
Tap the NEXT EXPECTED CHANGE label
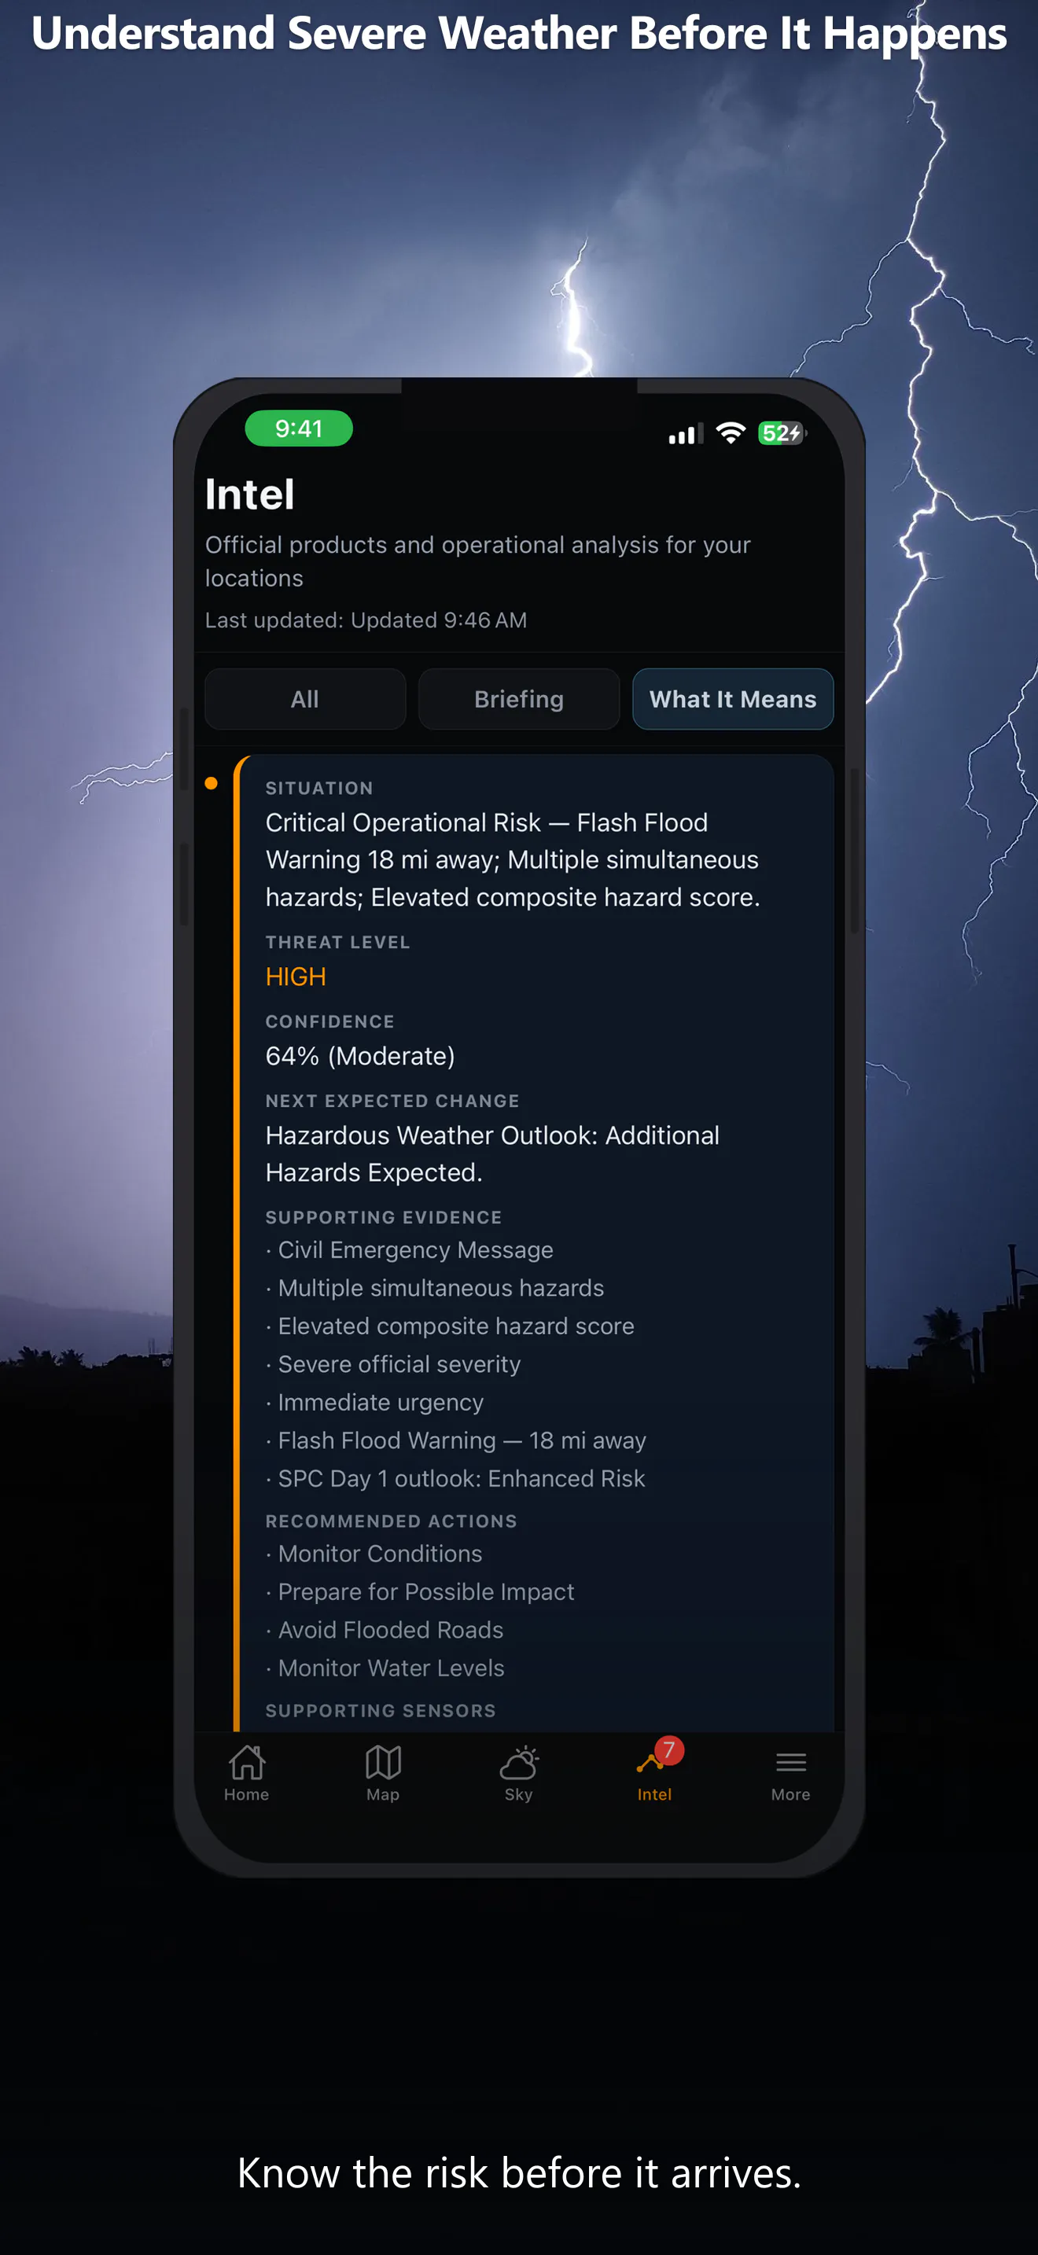click(392, 1100)
